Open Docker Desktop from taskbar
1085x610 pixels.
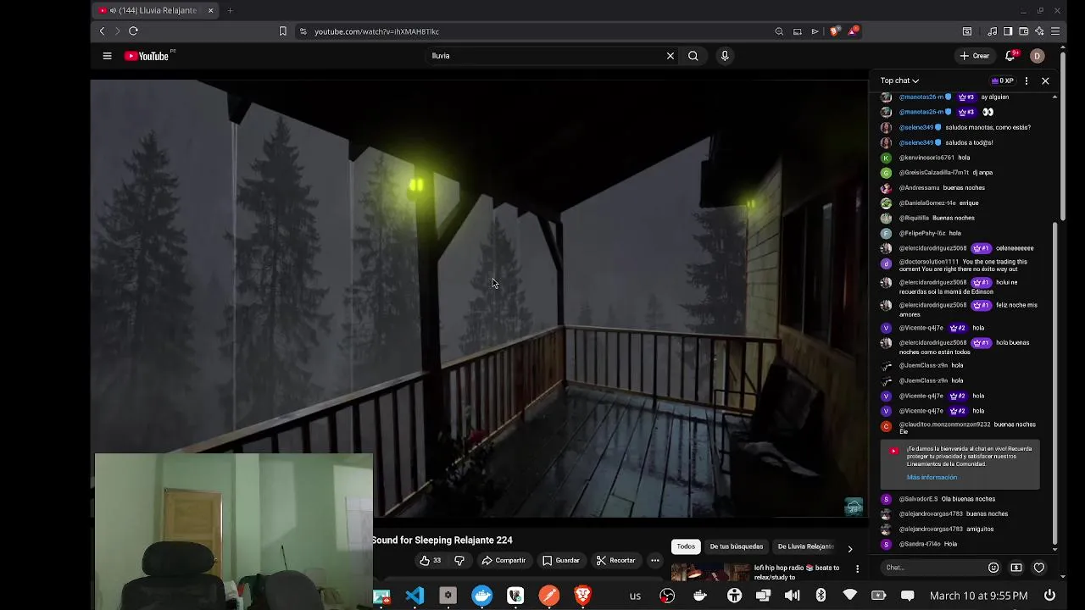coord(482,596)
